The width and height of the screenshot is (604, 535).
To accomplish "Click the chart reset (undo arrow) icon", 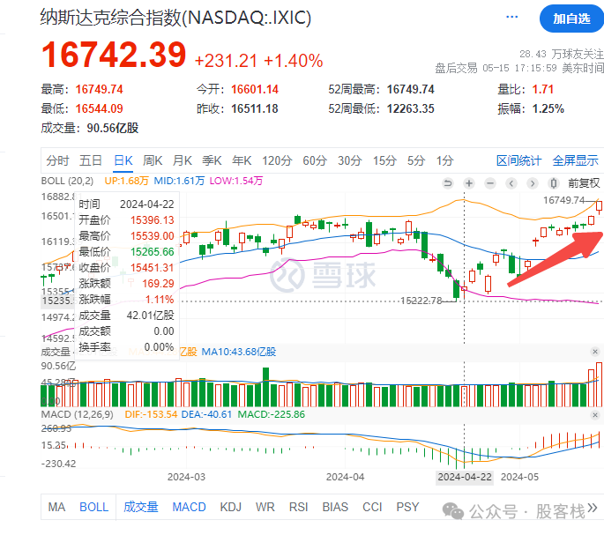I will (448, 183).
